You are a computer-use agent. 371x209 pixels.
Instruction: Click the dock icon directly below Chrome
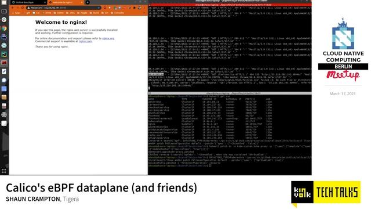coord(4,37)
